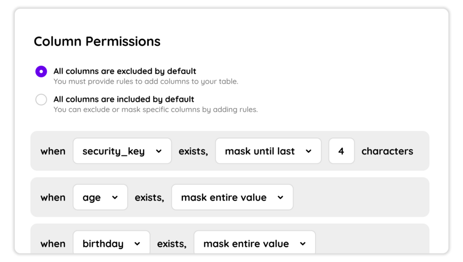Screen dimensions: 463x262
Task: Click the chevron arrow beside security_key
Action: pos(159,151)
